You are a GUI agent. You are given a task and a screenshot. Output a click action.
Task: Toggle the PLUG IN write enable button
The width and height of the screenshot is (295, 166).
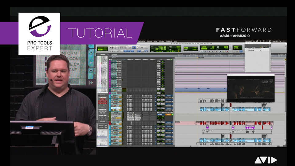click(x=103, y=99)
